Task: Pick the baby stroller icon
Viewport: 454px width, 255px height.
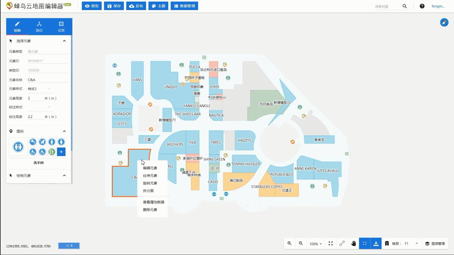Action: 42,142
